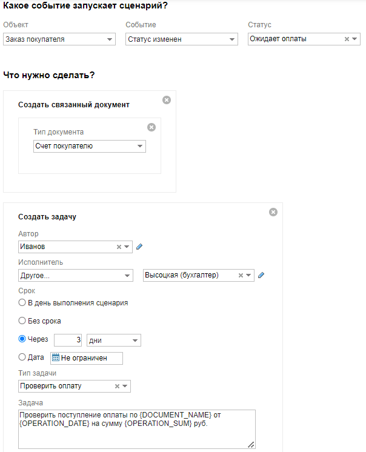Viewport: 366px width, 452px height.
Task: Open the 'Объект' dropdown with Заказ покупателя
Action: (59, 39)
